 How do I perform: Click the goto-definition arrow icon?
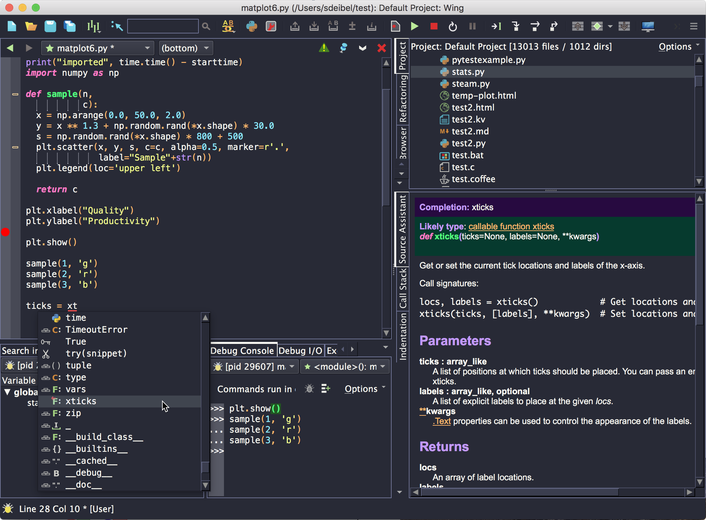point(117,26)
